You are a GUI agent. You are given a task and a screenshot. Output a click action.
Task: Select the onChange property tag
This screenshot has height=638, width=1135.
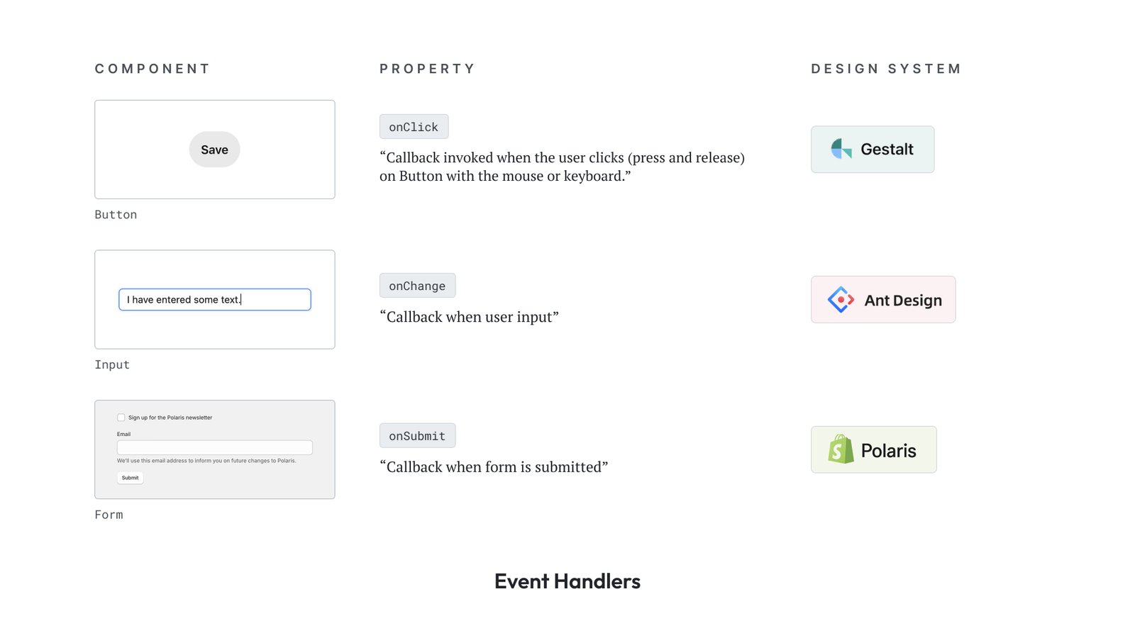pyautogui.click(x=417, y=286)
